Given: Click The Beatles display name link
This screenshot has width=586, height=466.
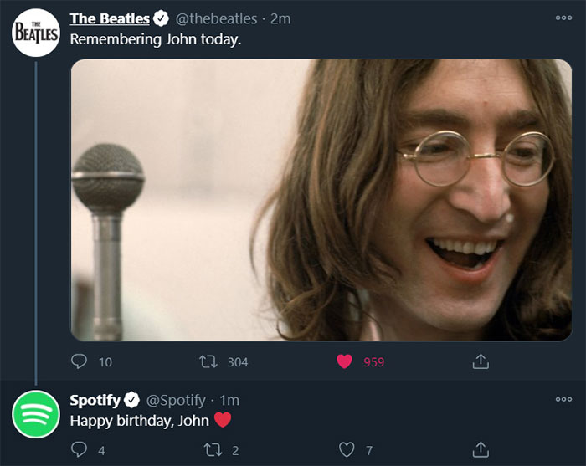Looking at the screenshot, I should [x=110, y=18].
